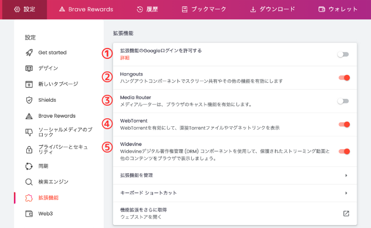371x228 pixels.
Task: Open ソーシャルメディアのブロック settings
Action: 66,132
